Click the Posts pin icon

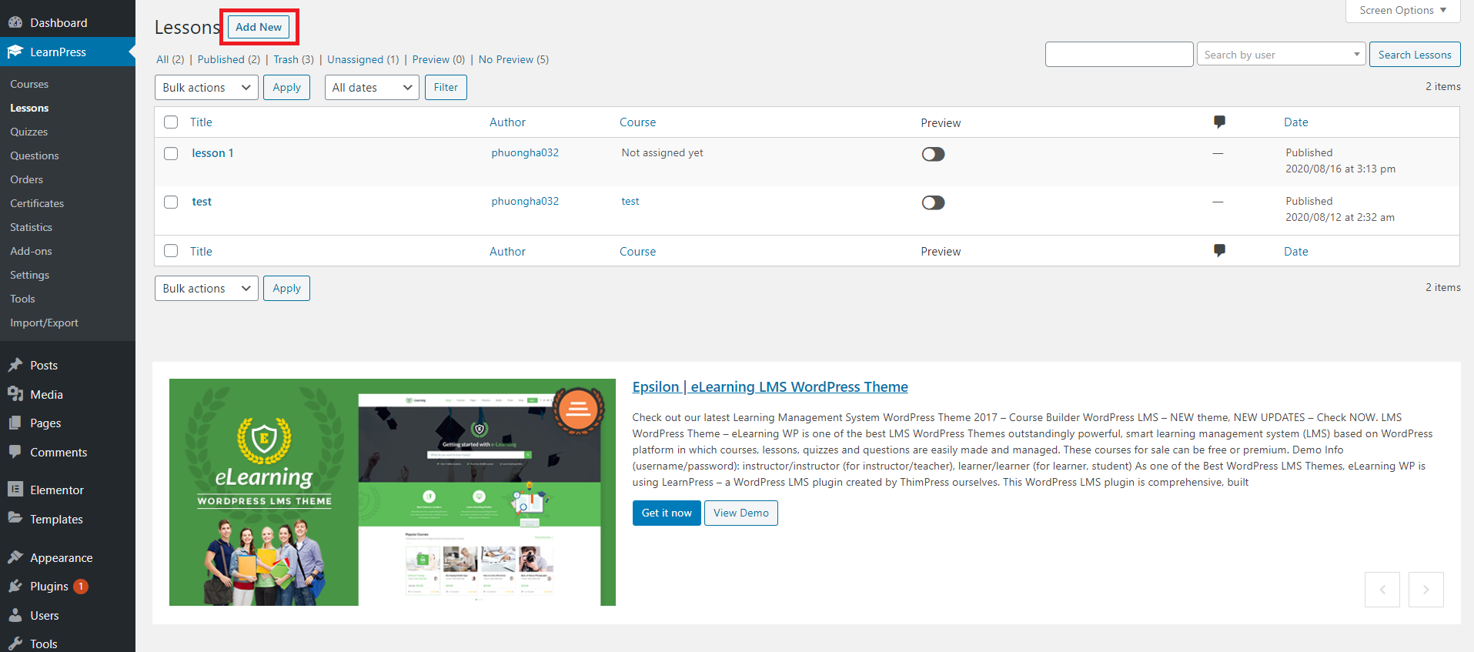tap(15, 365)
